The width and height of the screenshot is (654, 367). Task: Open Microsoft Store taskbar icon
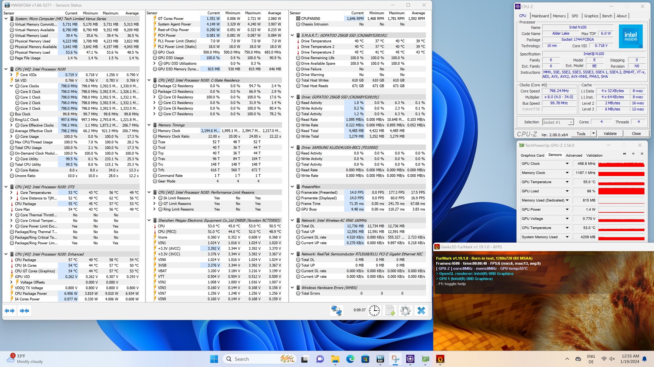pos(365,359)
